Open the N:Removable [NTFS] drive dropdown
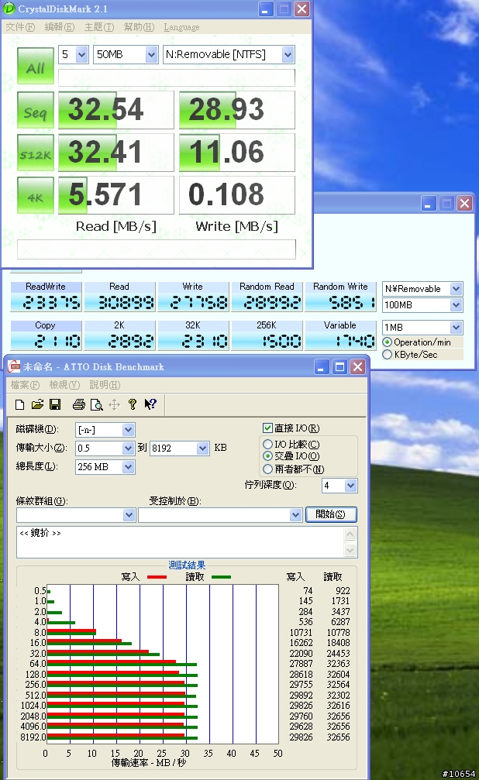The image size is (479, 780). coord(229,55)
